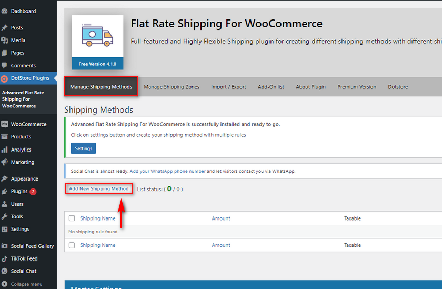
Task: Open the Manage Shipping Methods tab
Action: (x=101, y=87)
